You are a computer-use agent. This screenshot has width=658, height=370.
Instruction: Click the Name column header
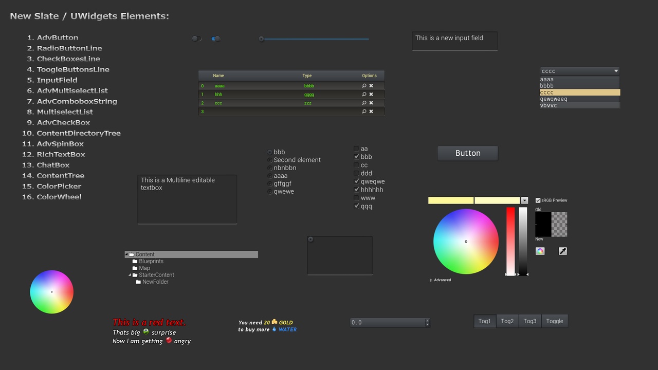pyautogui.click(x=218, y=76)
